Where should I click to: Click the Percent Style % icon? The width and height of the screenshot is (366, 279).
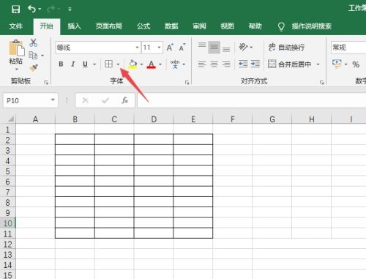[356, 64]
